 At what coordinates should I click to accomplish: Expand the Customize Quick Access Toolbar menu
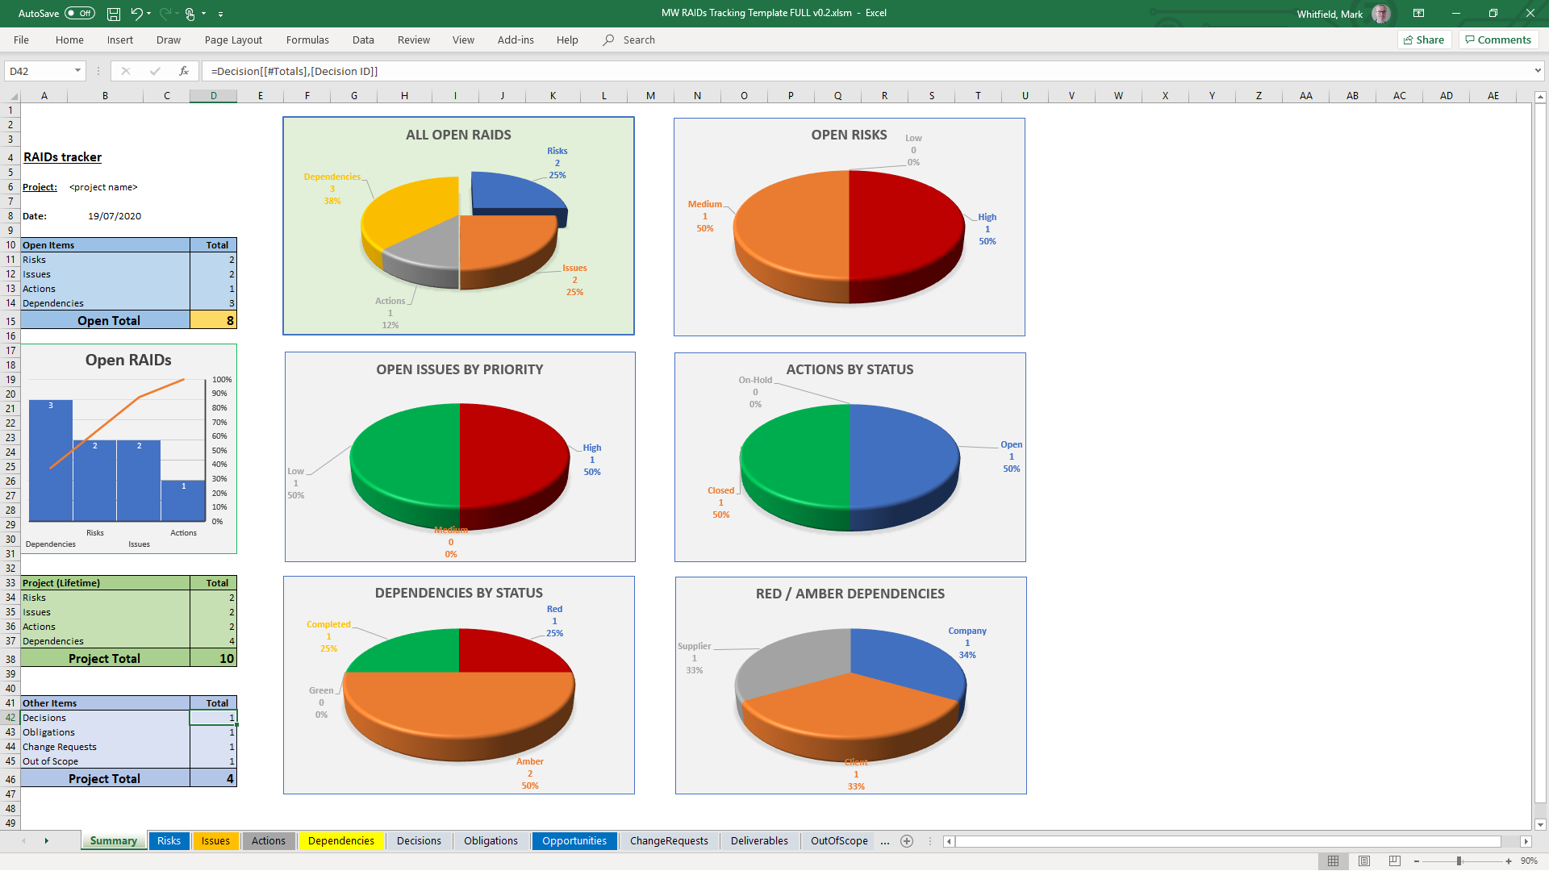click(221, 14)
